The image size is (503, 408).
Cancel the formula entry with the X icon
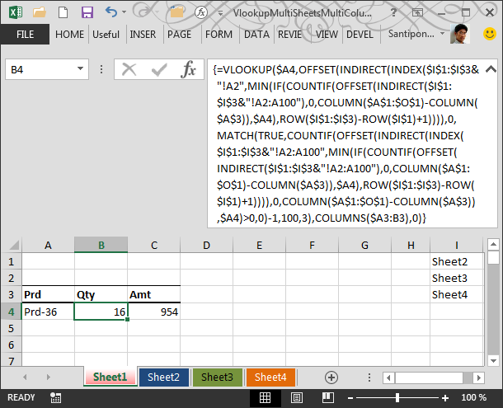(x=129, y=70)
